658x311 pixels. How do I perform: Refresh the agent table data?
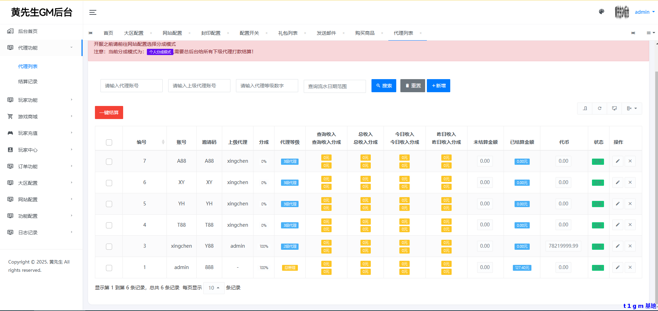click(x=600, y=108)
